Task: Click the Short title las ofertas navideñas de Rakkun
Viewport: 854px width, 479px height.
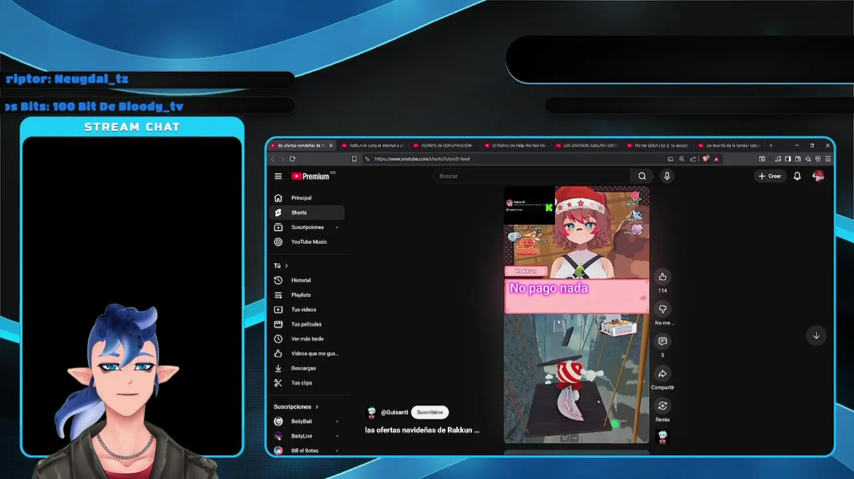Action: coord(422,430)
